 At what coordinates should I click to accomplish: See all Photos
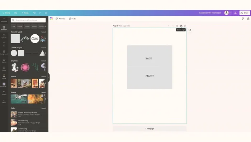(43, 77)
